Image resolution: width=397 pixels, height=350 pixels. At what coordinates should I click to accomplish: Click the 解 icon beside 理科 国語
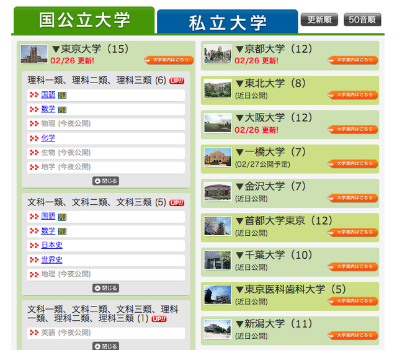click(x=62, y=95)
